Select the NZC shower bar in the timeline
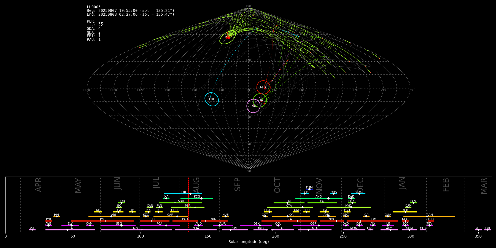This screenshot has height=248, width=496. click(x=136, y=230)
